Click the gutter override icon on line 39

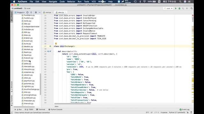[50, 51]
